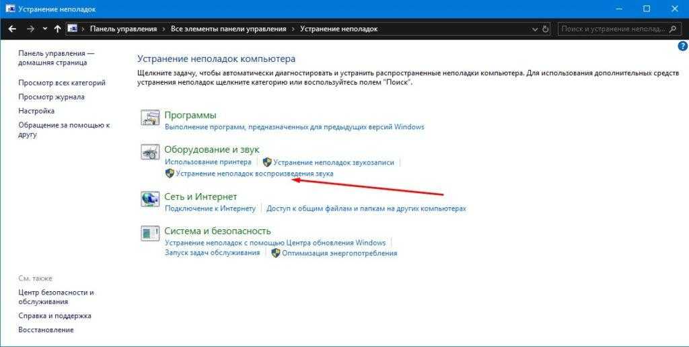Open Запуск задач обслуживания
Image resolution: width=689 pixels, height=347 pixels.
tap(212, 253)
